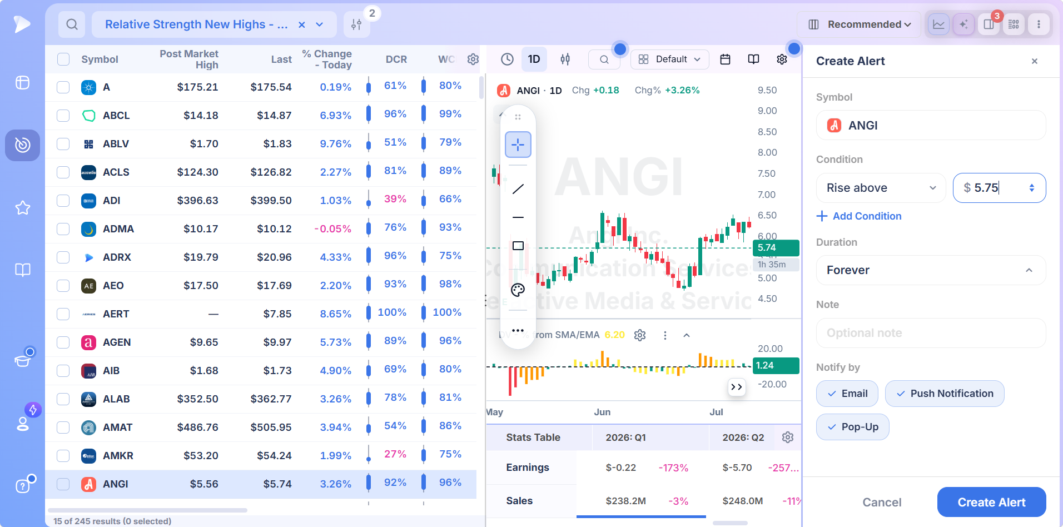Select the horizontal line drawing tool
The height and width of the screenshot is (527, 1063).
pos(518,217)
